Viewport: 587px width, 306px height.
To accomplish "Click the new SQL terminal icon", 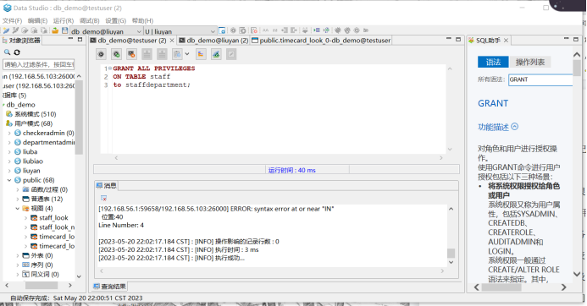I will 222,30.
